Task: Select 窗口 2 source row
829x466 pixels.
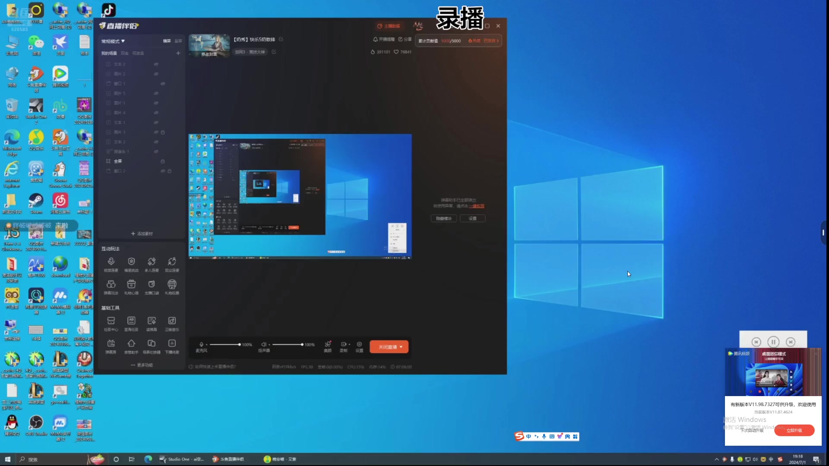Action: (x=141, y=171)
